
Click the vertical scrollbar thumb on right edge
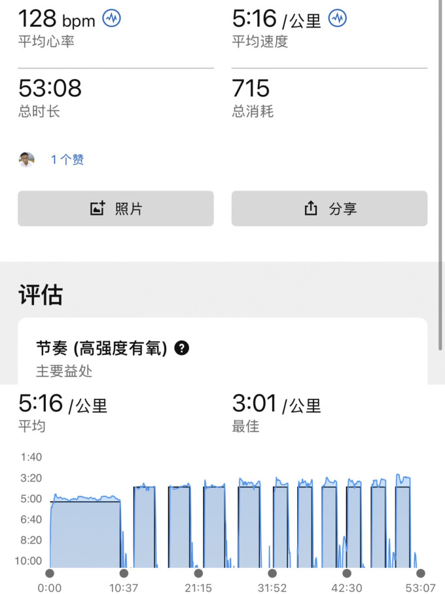point(440,174)
